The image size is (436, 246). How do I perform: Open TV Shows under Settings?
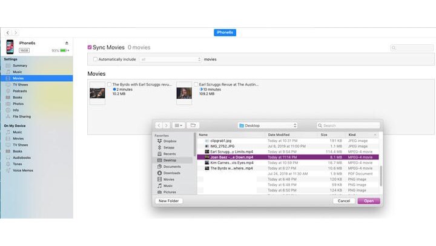coord(21,85)
